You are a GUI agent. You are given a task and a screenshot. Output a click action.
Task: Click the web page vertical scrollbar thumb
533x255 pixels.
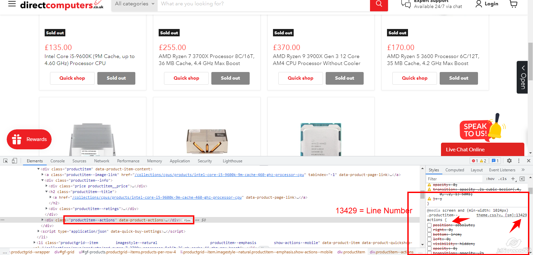(530, 61)
